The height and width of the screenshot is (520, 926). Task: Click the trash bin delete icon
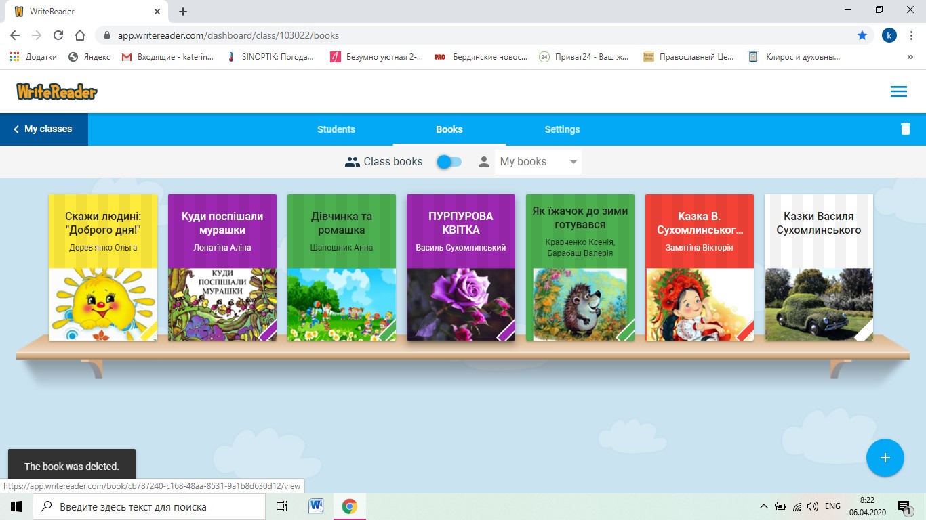(x=905, y=129)
